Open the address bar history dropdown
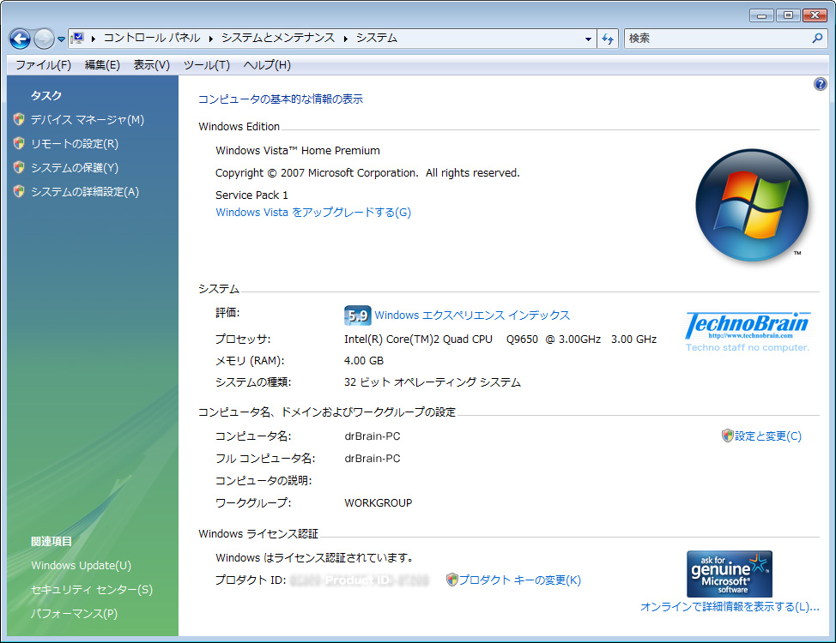This screenshot has height=643, width=836. pos(588,39)
